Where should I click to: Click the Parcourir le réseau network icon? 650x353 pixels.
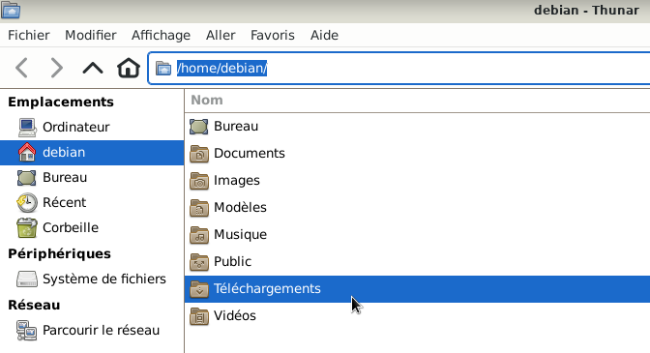click(27, 331)
